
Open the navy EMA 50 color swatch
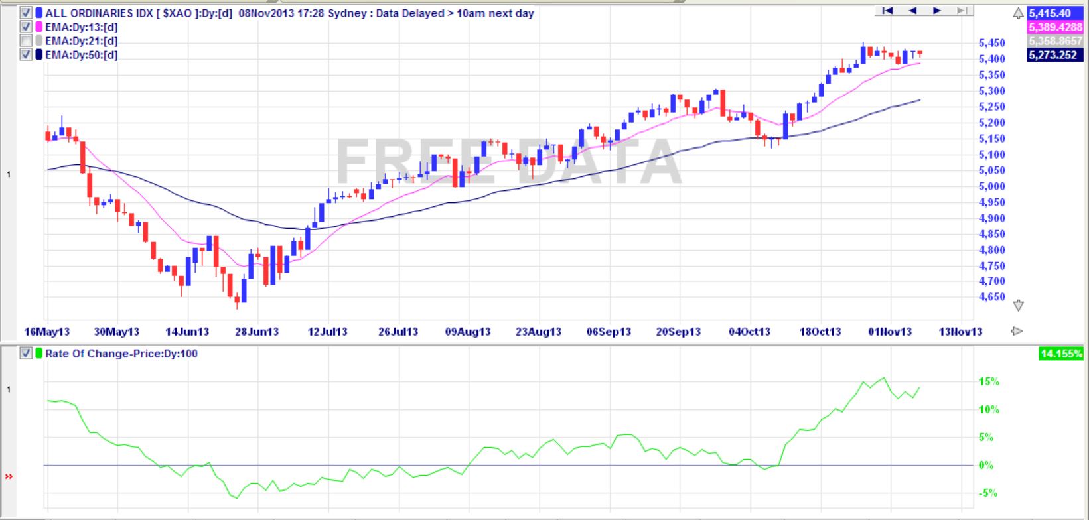coord(39,54)
